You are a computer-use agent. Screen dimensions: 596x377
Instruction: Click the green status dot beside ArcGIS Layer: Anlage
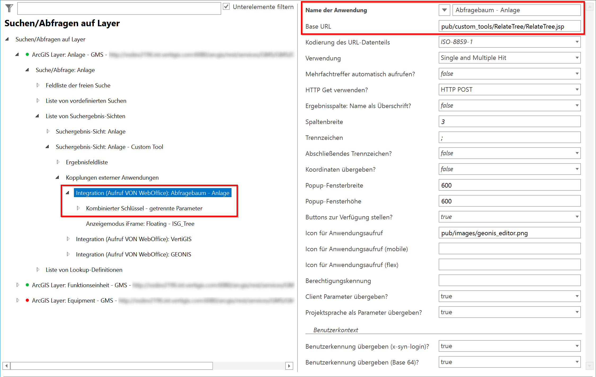click(x=27, y=55)
